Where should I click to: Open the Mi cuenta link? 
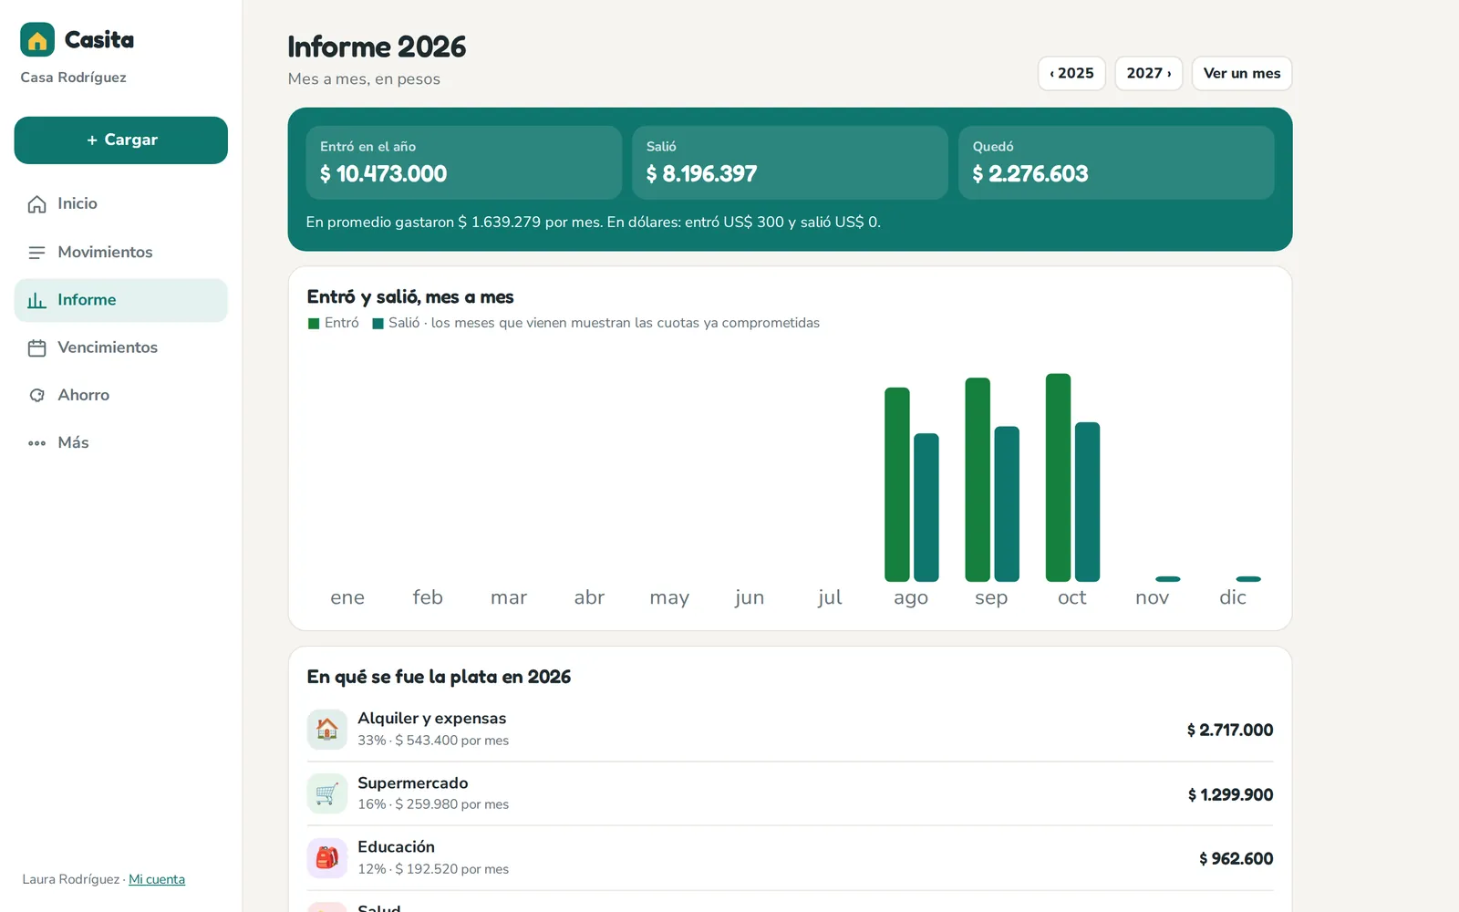[157, 879]
